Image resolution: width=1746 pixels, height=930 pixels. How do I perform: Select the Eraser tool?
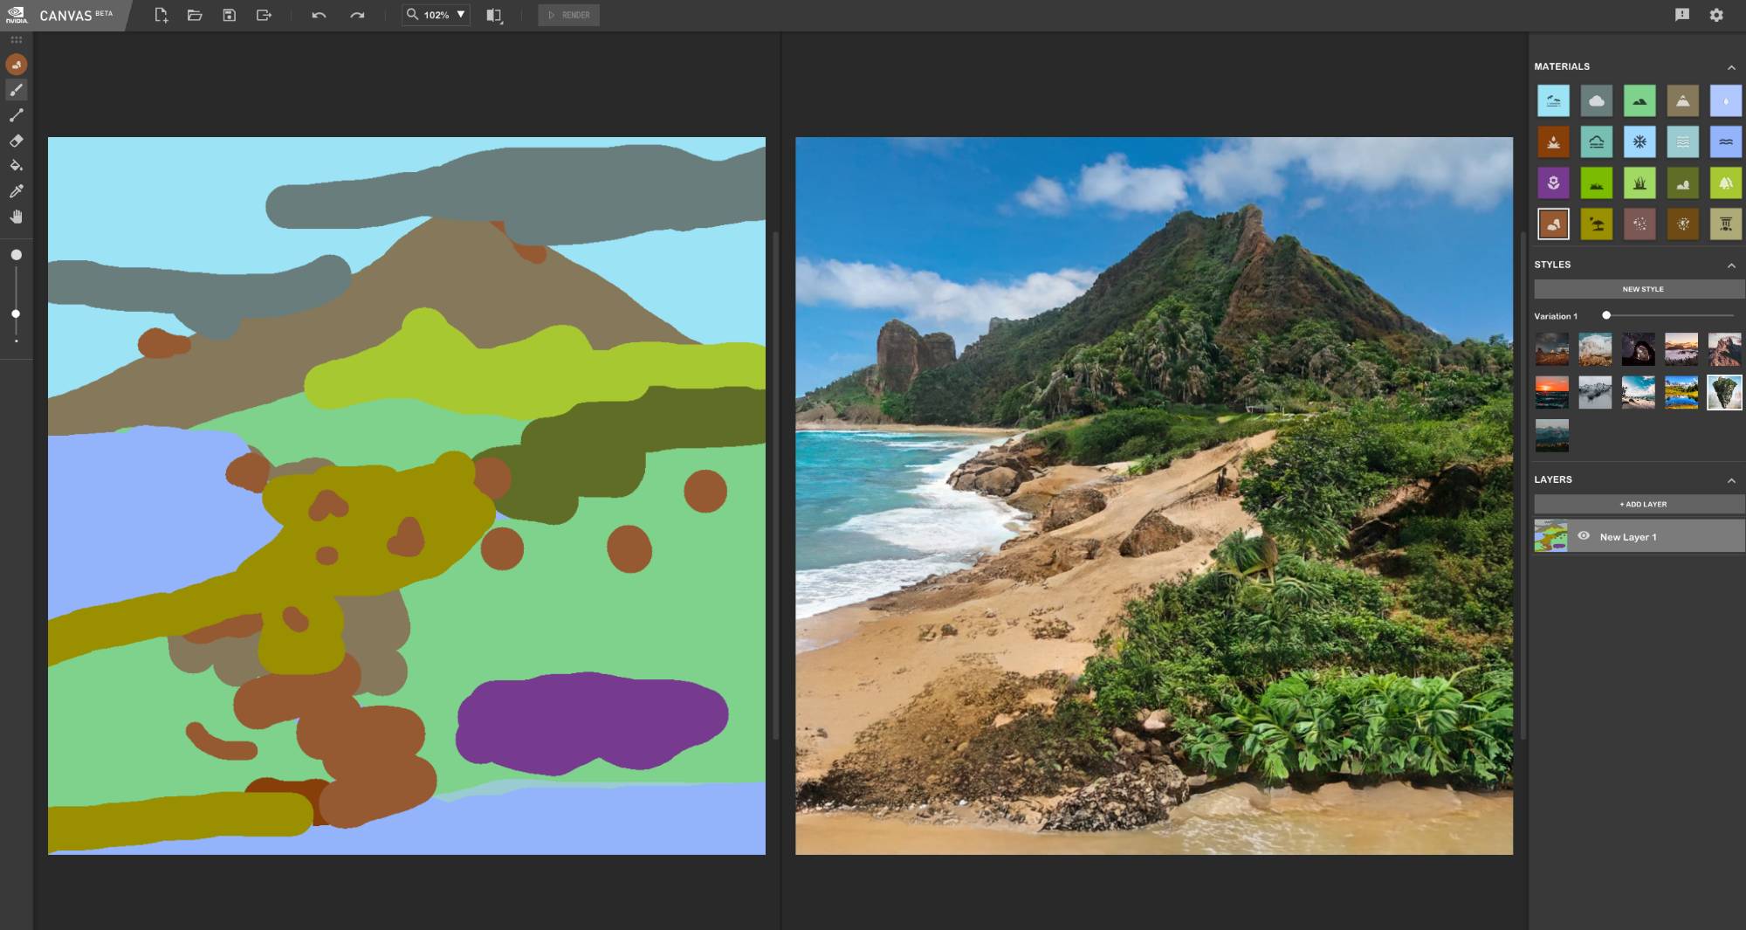coord(15,140)
